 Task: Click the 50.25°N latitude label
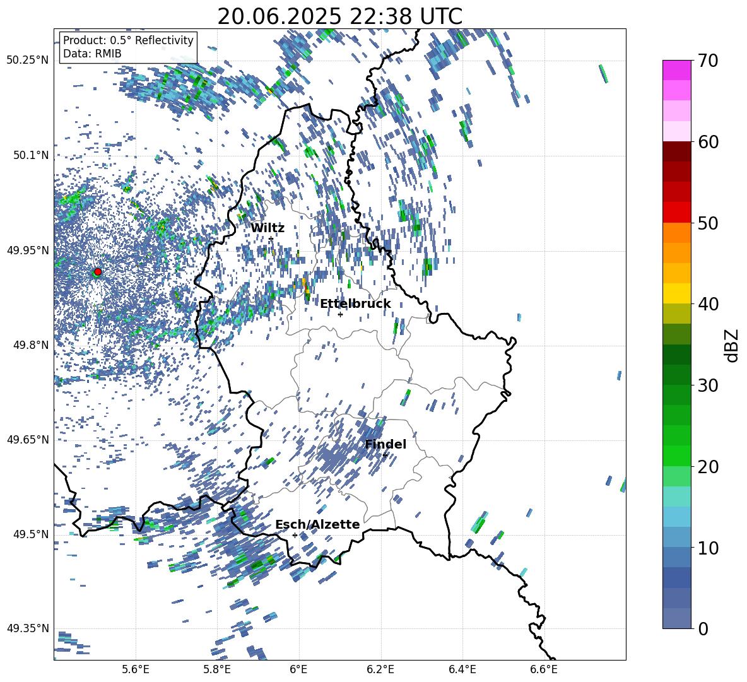pyautogui.click(x=28, y=61)
